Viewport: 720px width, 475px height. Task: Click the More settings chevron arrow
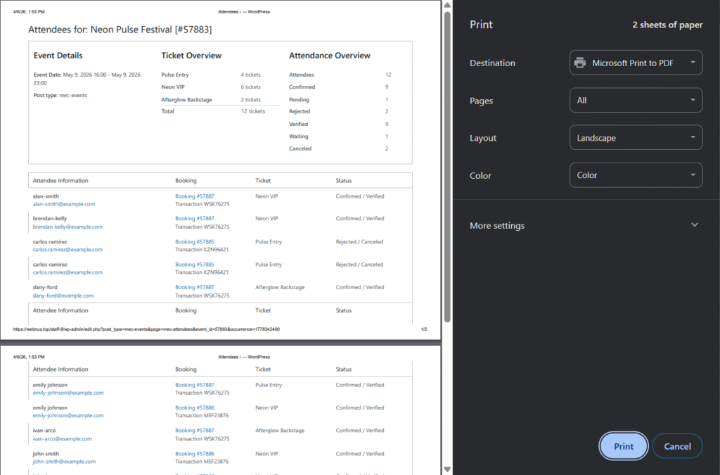(x=695, y=225)
